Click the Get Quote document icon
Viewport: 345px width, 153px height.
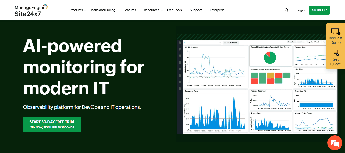pos(335,53)
